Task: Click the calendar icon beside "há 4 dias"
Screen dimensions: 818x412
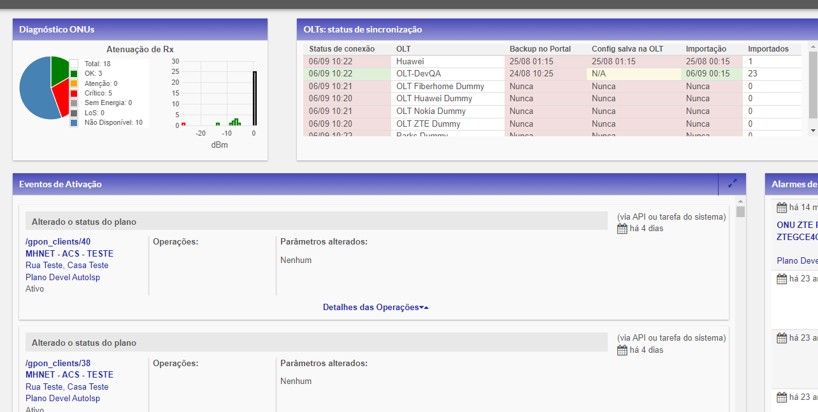Action: tap(622, 228)
